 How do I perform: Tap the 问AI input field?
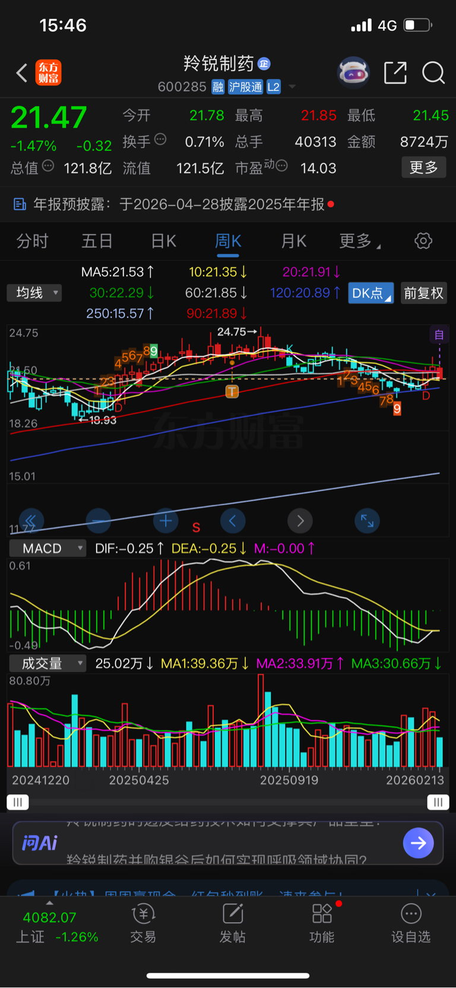(x=227, y=842)
